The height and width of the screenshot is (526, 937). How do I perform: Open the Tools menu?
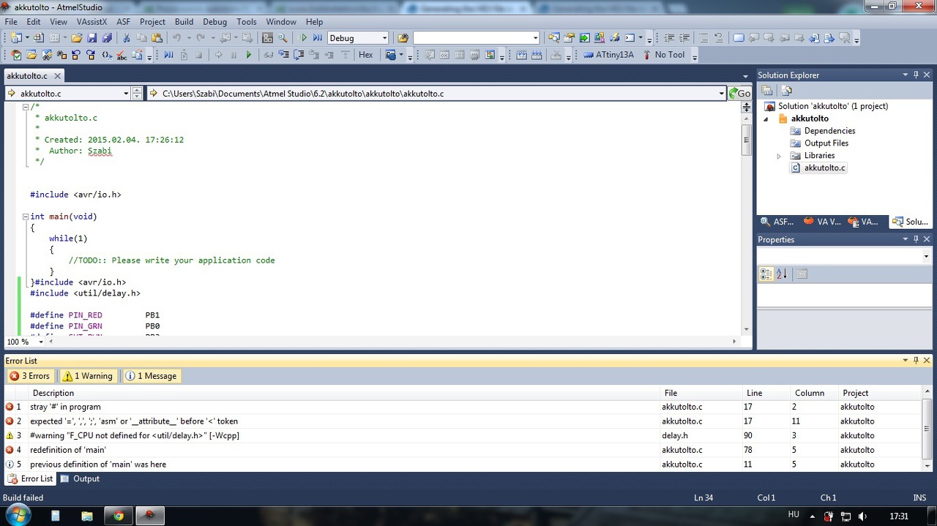(247, 22)
